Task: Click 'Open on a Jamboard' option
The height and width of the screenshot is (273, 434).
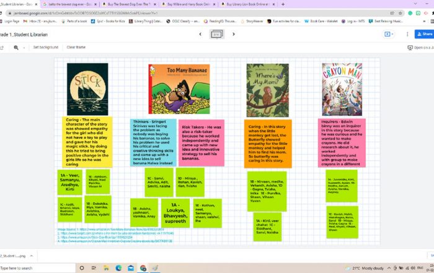Action: tap(421, 48)
